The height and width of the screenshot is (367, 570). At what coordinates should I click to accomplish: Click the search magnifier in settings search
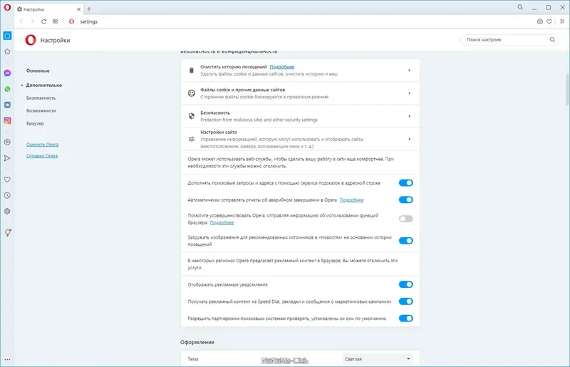552,40
